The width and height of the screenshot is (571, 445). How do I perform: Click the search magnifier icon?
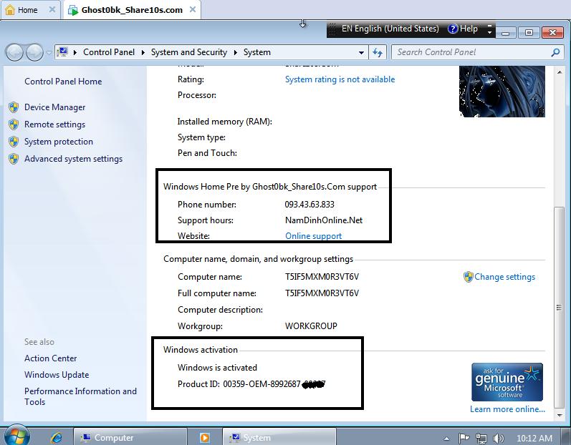[x=555, y=52]
